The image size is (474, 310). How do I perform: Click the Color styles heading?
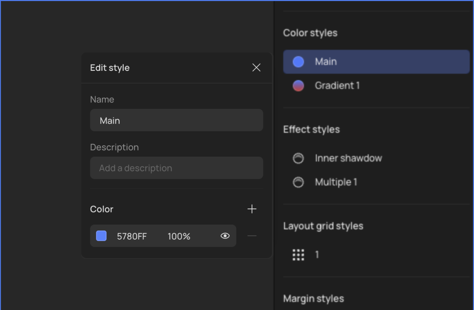310,33
